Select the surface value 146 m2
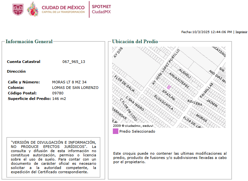Image resolution: width=248 pixels, height=181 pixels. coord(59,99)
